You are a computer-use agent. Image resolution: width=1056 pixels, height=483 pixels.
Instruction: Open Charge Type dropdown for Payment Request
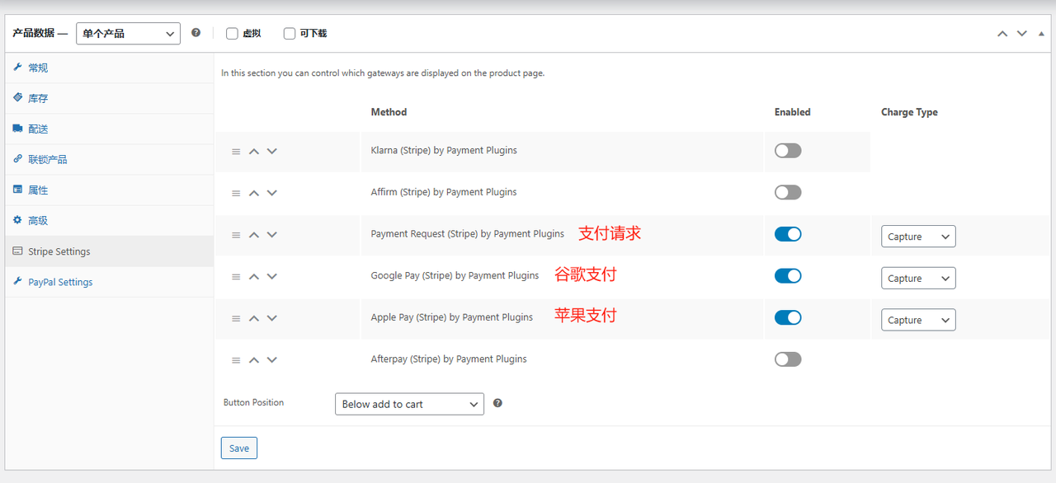(918, 237)
